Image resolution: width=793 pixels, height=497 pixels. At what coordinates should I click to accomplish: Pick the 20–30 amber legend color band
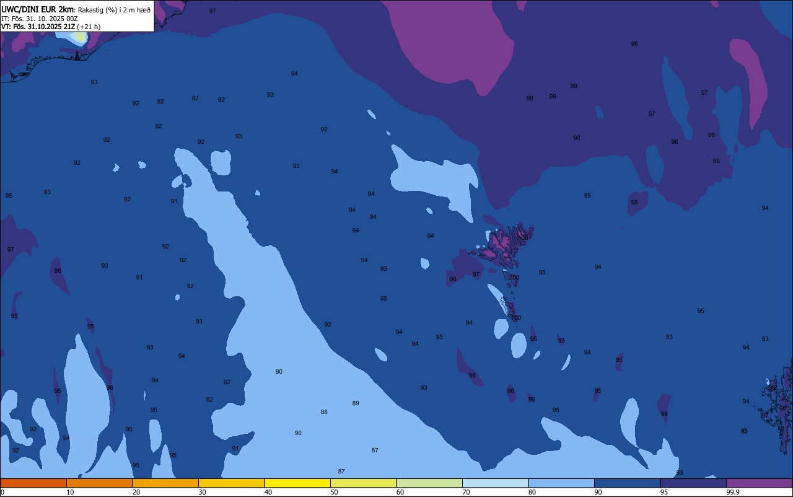tap(165, 483)
